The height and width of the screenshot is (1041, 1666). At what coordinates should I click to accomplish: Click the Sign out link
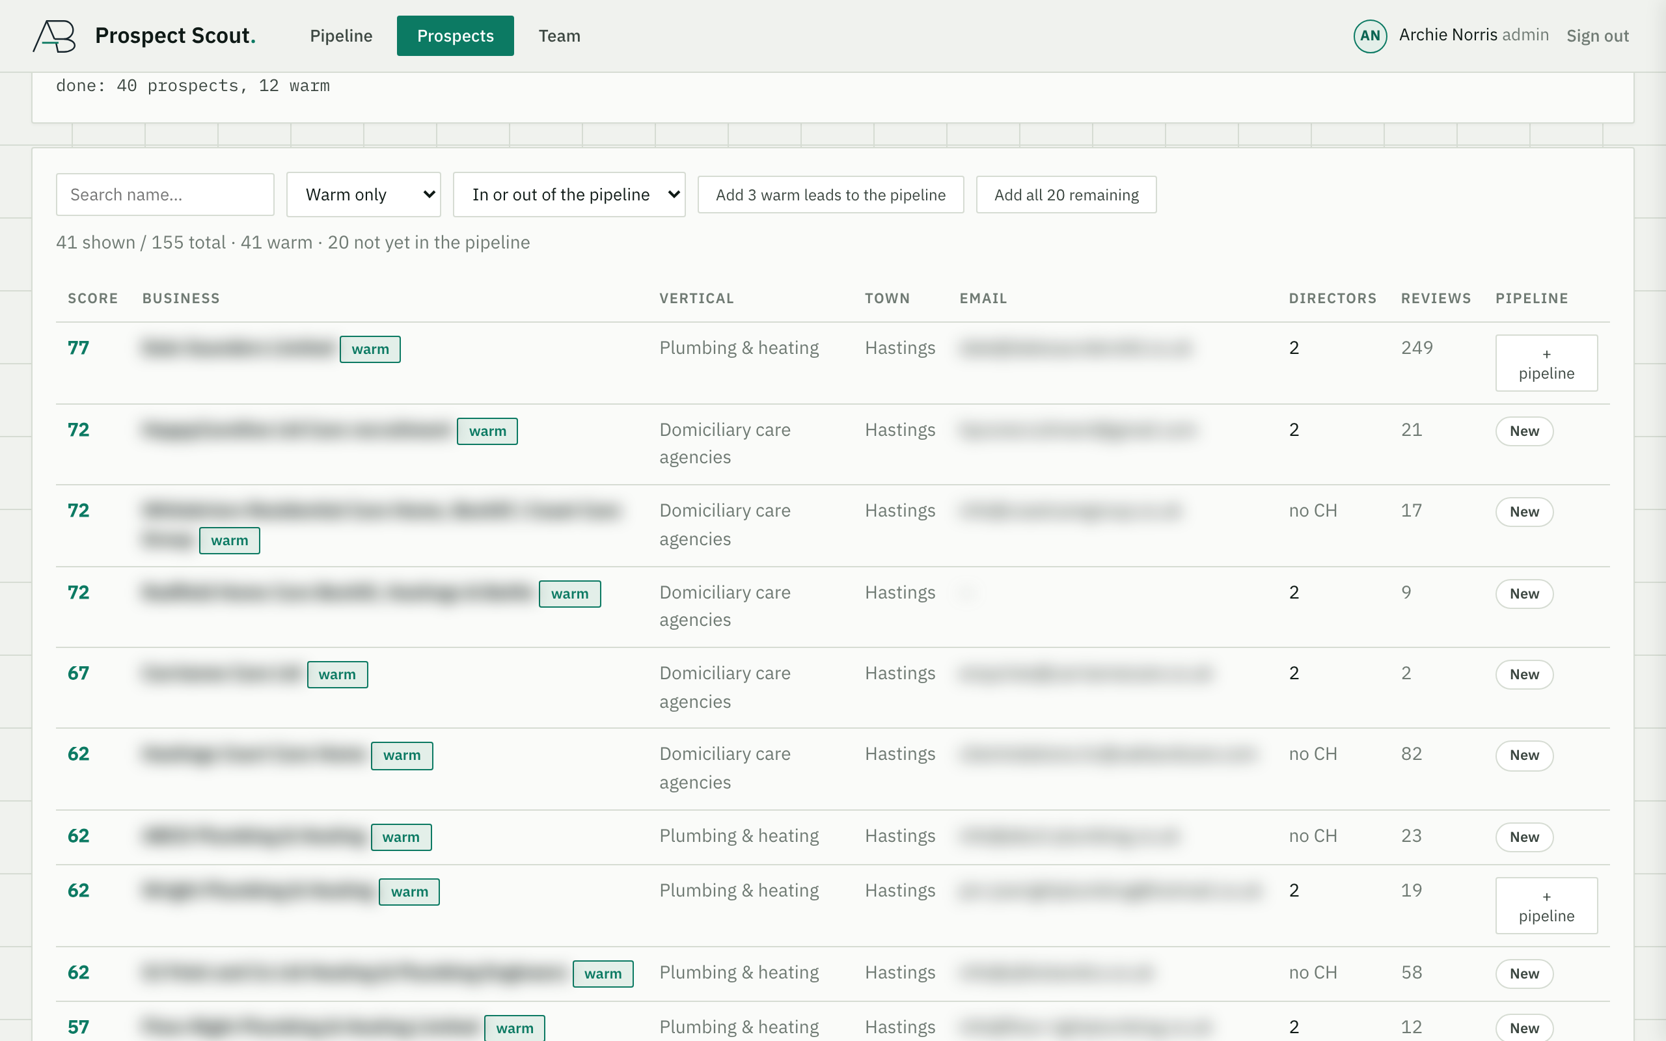coord(1597,36)
